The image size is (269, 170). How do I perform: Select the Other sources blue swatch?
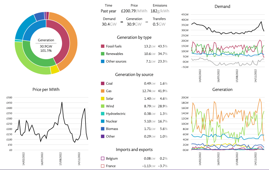(102, 61)
